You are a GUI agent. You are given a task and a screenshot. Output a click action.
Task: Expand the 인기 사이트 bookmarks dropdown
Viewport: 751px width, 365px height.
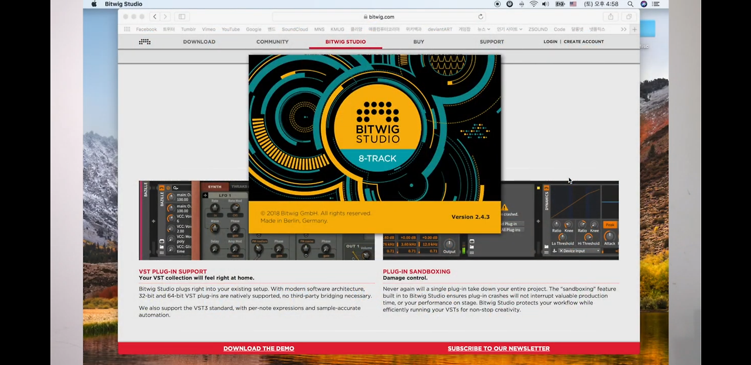tap(509, 29)
